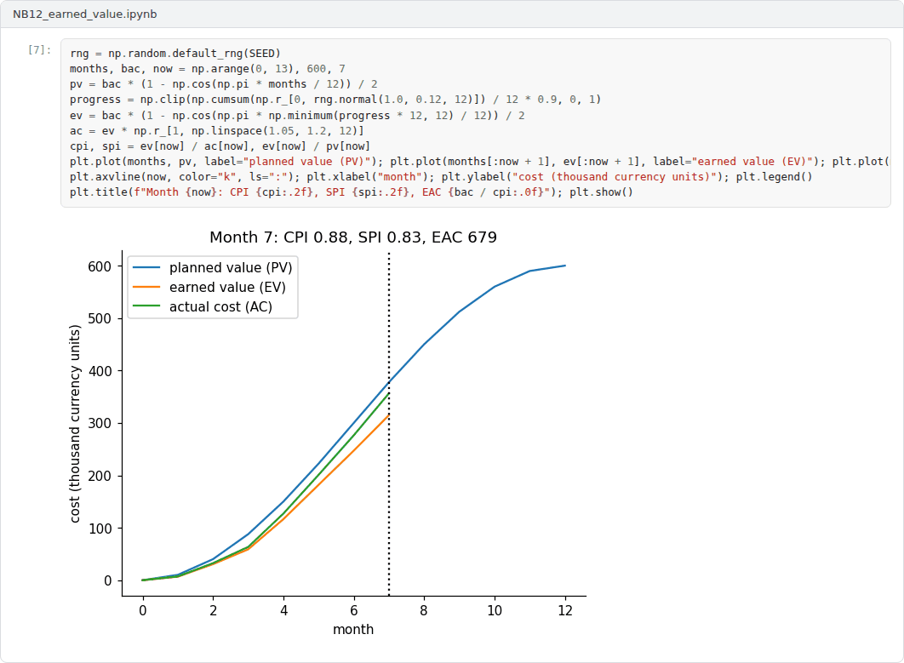Click the code line starting with plt.axvline

441,177
